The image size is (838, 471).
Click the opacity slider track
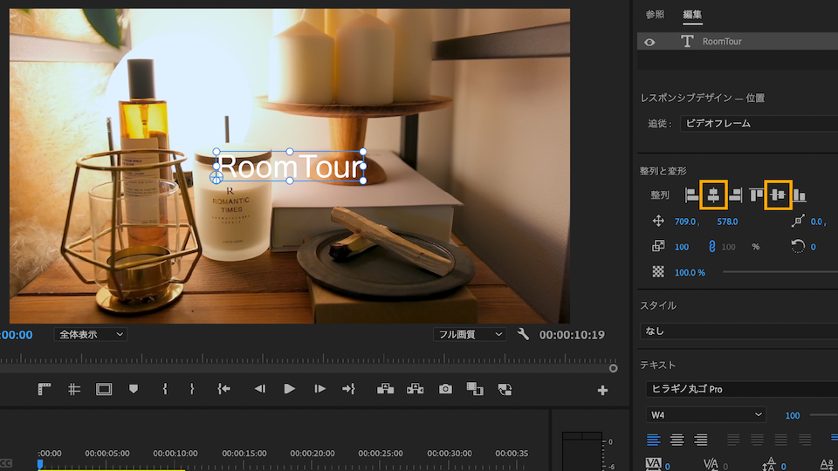click(x=777, y=272)
